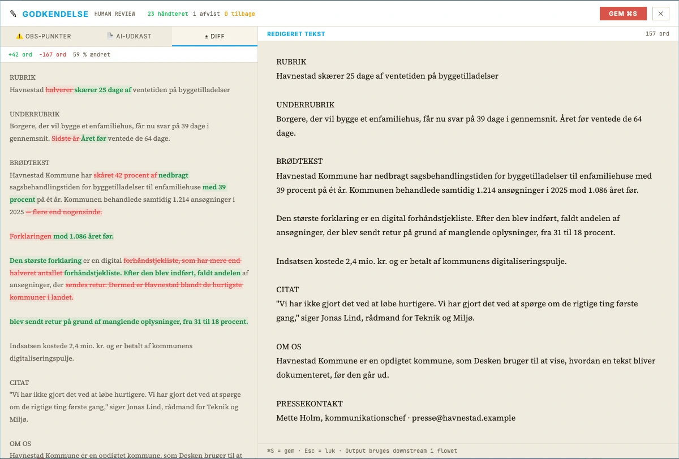The height and width of the screenshot is (459, 679).
Task: Click the edited paragraph starting 'Den største forklaring er'
Action: (448, 225)
